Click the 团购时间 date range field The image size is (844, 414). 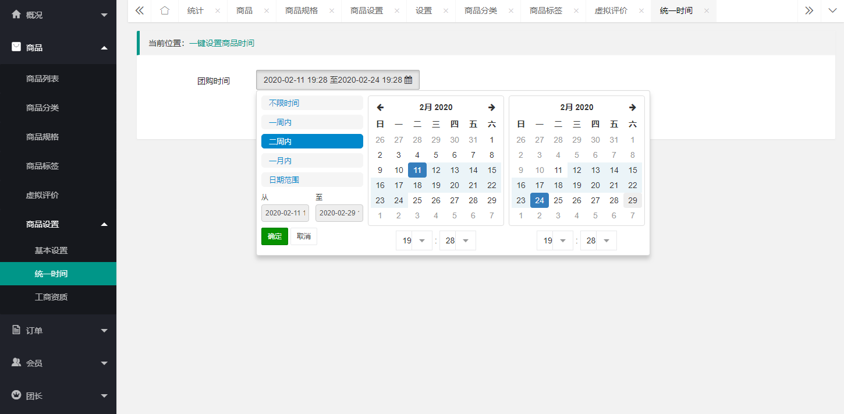pyautogui.click(x=338, y=80)
